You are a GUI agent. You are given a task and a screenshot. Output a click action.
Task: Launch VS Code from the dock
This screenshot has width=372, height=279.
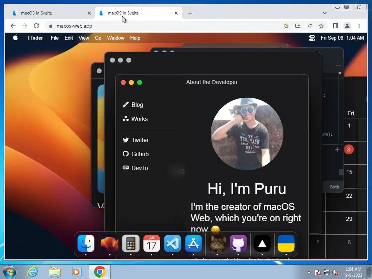(x=173, y=243)
